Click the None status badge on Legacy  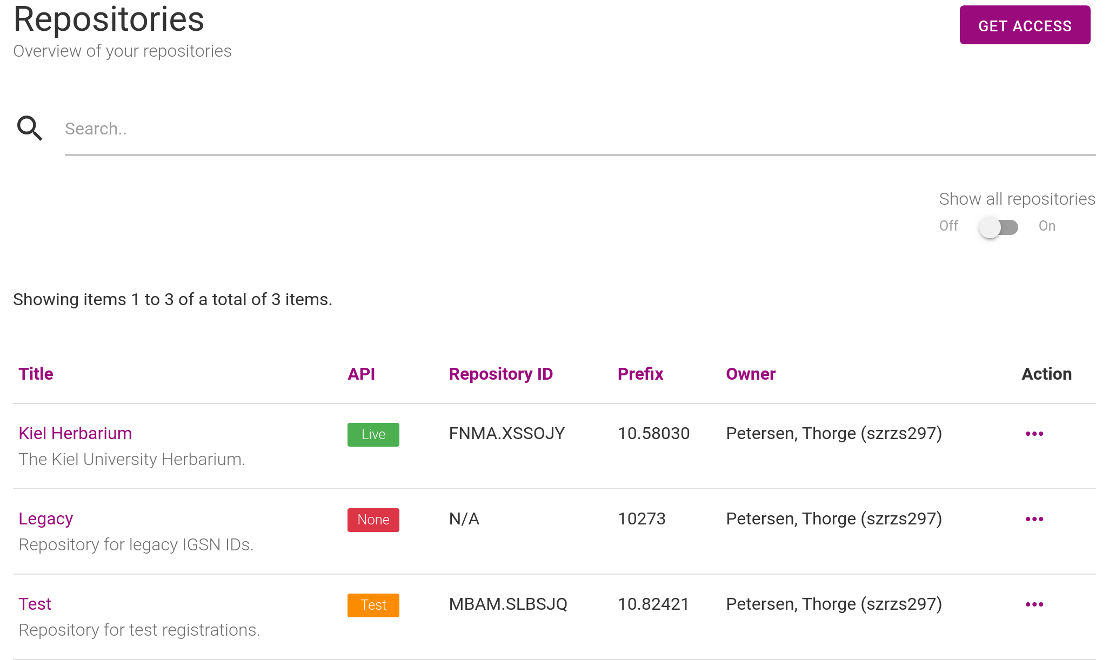click(x=373, y=520)
